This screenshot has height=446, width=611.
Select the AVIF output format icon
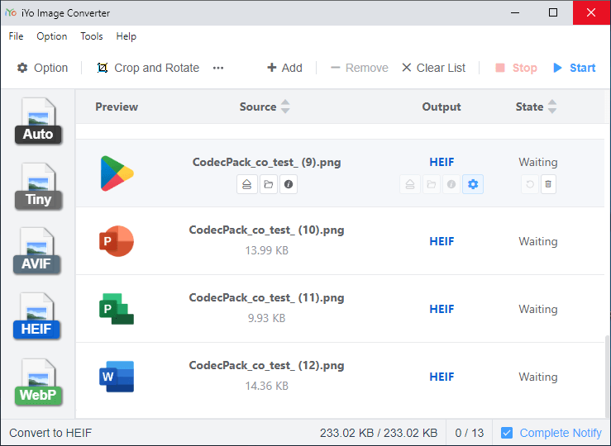(37, 252)
